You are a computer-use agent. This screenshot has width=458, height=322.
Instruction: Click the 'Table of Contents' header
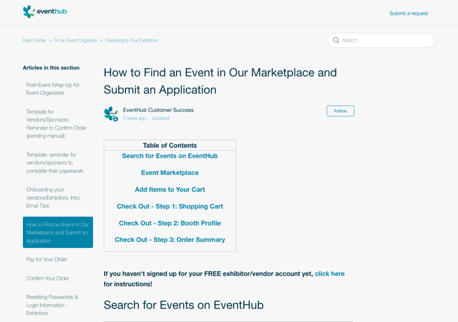click(169, 146)
